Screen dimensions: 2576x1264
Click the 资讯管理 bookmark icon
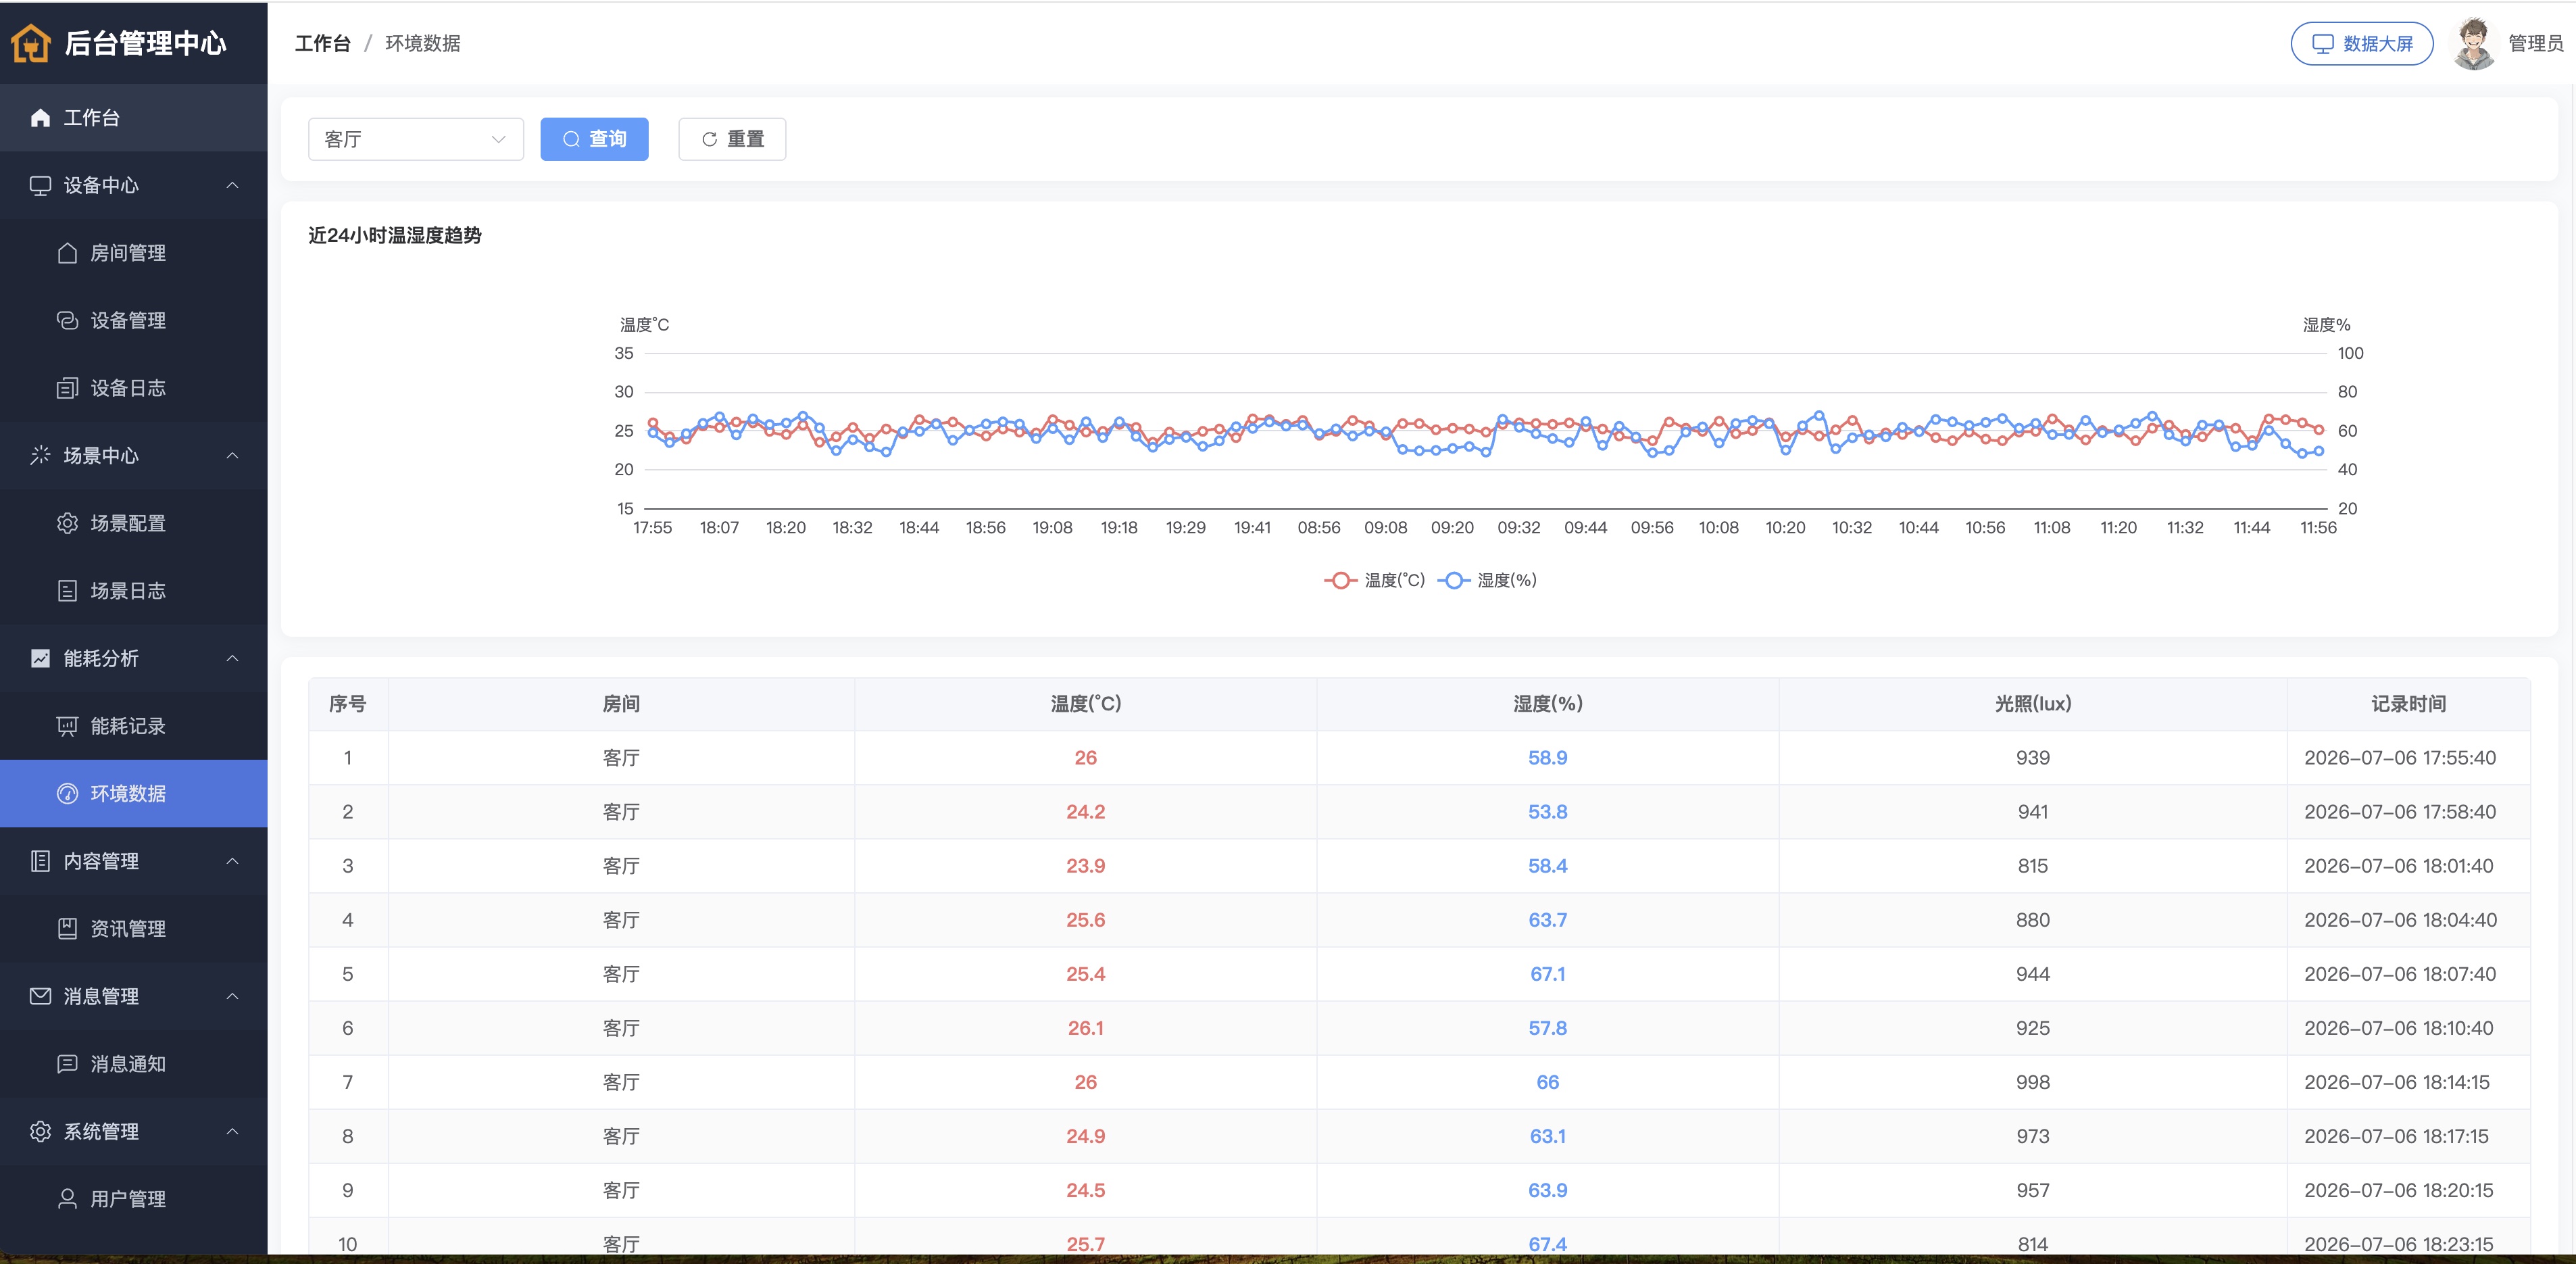coord(67,929)
